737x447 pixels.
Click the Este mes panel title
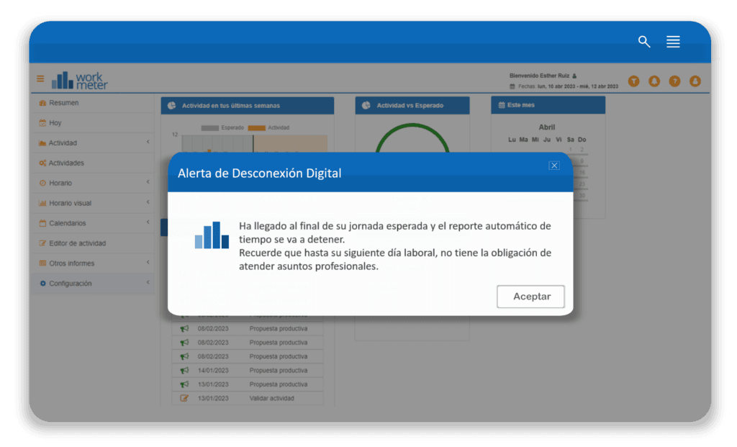click(521, 105)
